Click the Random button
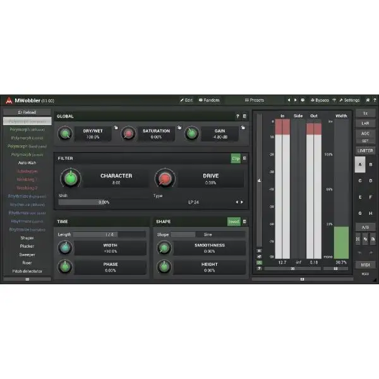 pyautogui.click(x=209, y=100)
